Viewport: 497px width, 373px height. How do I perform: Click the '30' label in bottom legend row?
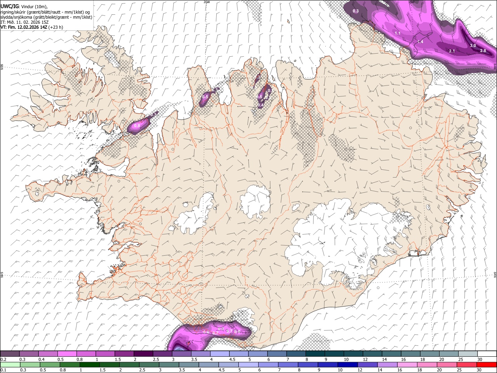(480, 370)
